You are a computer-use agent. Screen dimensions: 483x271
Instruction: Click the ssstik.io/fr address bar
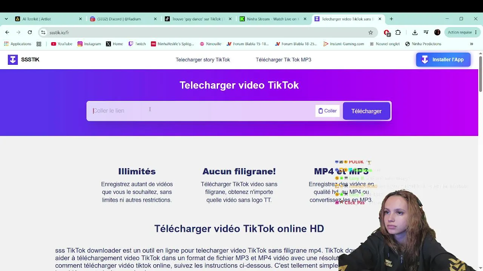(x=208, y=32)
